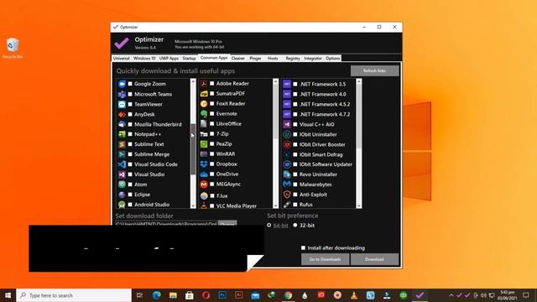Click the Evernote icon

(x=204, y=114)
